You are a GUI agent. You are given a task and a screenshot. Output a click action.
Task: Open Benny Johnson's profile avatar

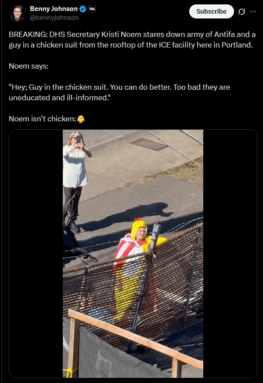point(18,14)
